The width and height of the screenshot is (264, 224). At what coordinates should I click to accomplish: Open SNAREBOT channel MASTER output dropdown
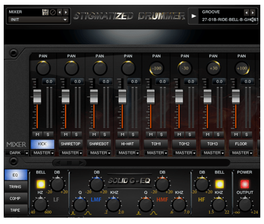[x=99, y=153]
